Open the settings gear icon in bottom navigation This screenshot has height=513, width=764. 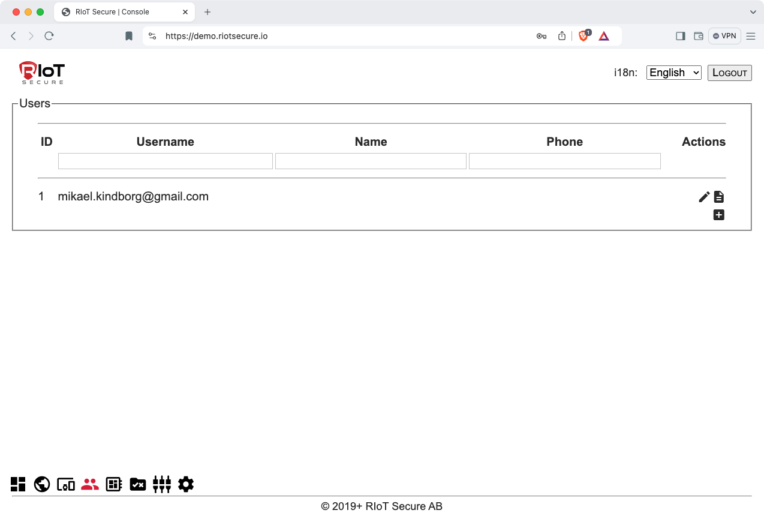click(186, 484)
